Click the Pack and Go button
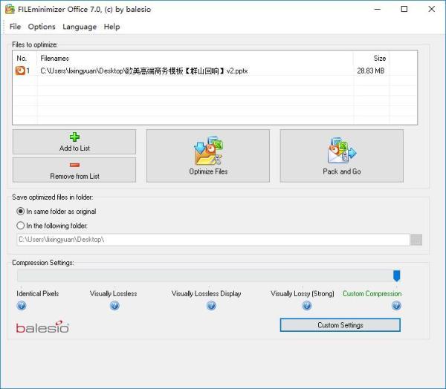446x389 pixels. click(x=342, y=156)
